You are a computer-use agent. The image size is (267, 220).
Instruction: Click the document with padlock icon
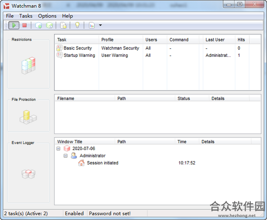(63, 25)
